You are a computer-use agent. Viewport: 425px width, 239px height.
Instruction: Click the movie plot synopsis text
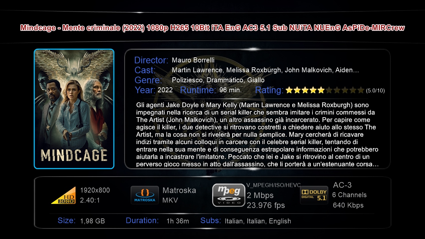[257, 134]
